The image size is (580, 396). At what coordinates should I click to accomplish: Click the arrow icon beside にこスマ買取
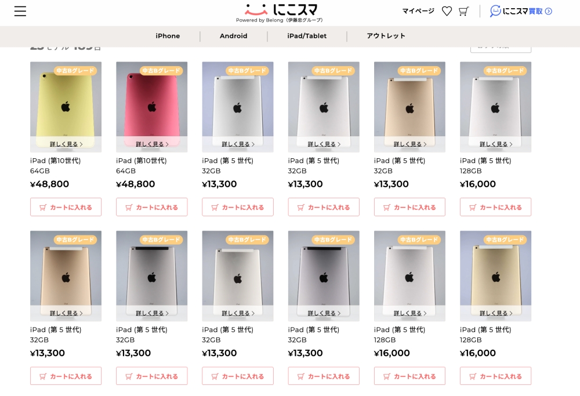pyautogui.click(x=549, y=12)
